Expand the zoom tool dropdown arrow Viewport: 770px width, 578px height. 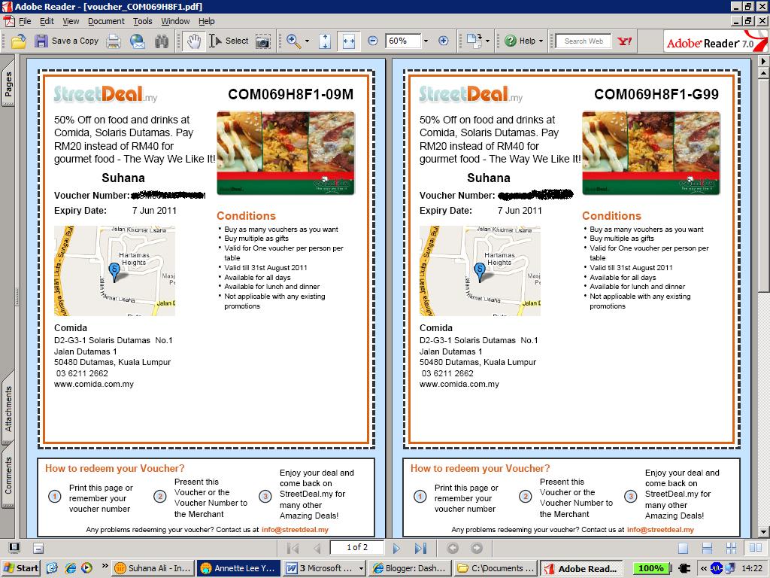click(x=308, y=41)
